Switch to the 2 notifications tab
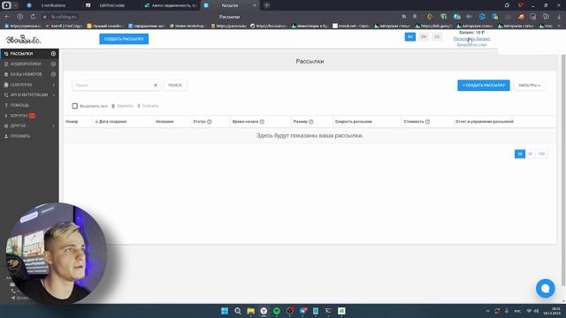The width and height of the screenshot is (566, 318). pyautogui.click(x=53, y=5)
